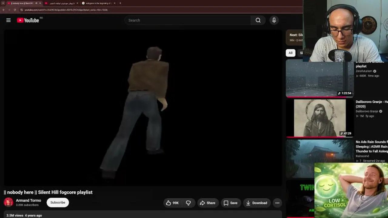This screenshot has width=388, height=218.
Task: Subscribe to the Armand Tormo channel
Action: 58,203
